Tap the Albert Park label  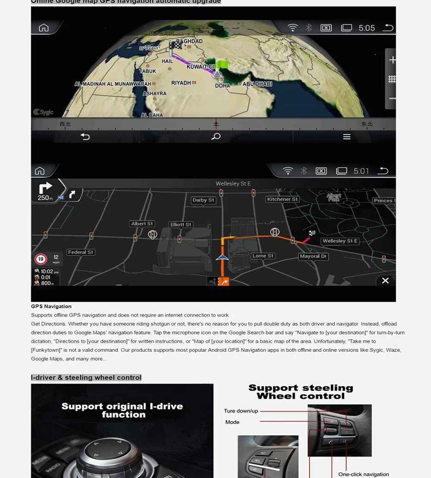[x=334, y=197]
